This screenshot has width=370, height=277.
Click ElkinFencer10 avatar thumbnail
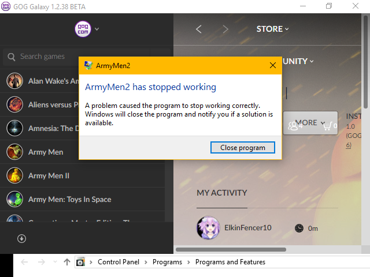coord(208,227)
